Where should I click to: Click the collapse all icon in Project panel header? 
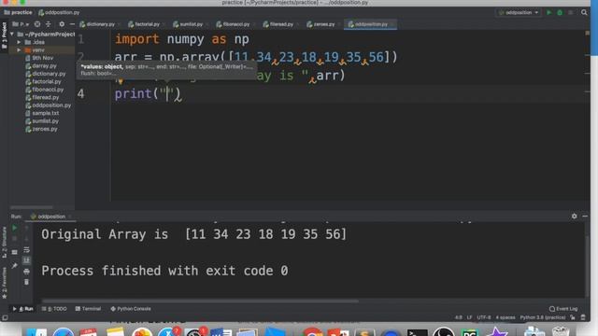tap(48, 24)
